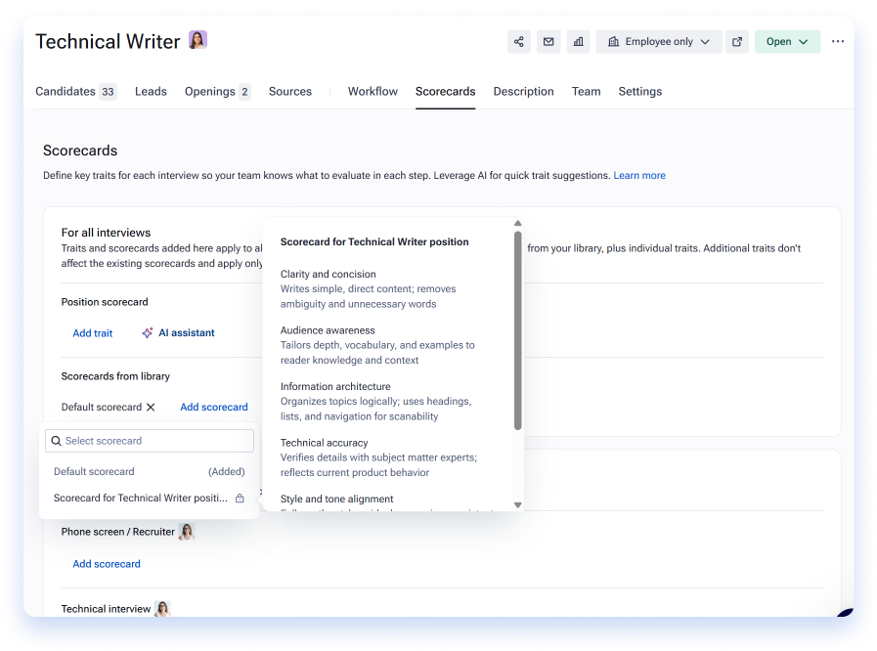
Task: Click AI assistant button text
Action: pos(186,332)
